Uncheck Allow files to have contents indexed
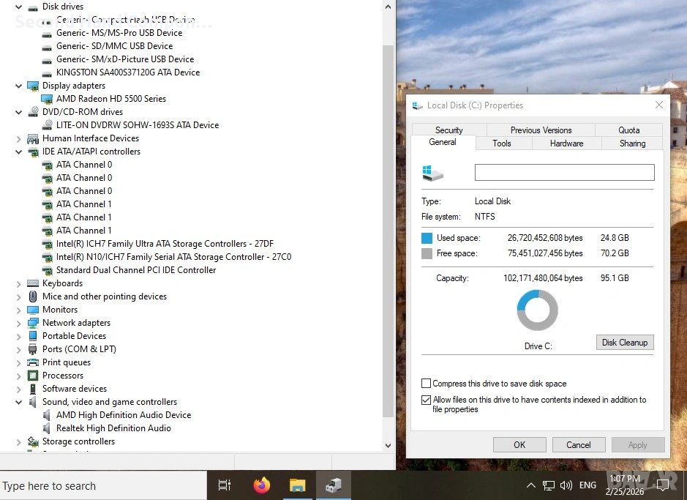The height and width of the screenshot is (500, 687). point(427,400)
